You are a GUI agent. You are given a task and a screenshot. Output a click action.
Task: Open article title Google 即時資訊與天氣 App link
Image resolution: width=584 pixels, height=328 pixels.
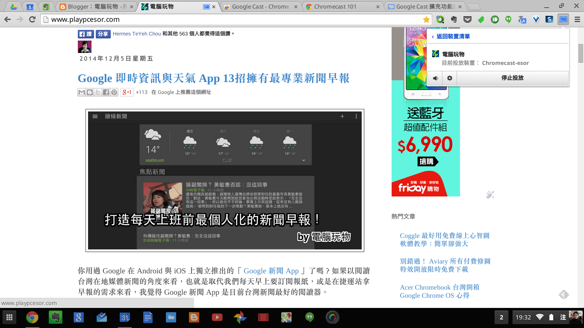tap(214, 78)
